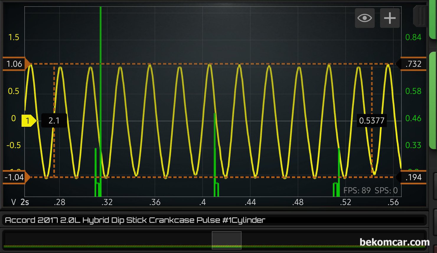437x253 pixels.
Task: Click the plus icon to add a measurement
Action: 390,18
